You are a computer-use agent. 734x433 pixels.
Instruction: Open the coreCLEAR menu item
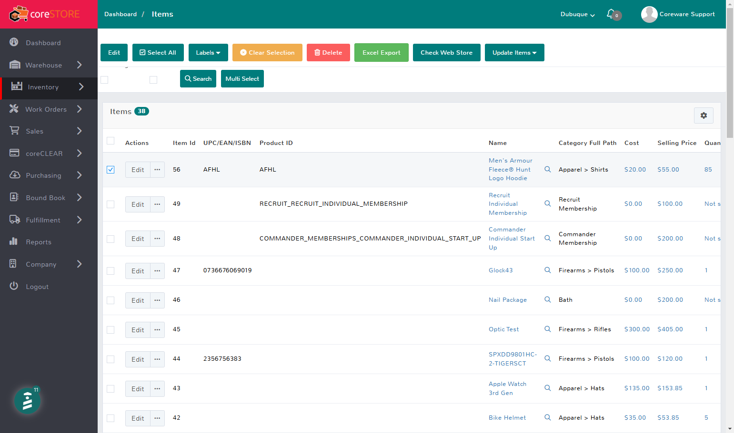(49, 154)
